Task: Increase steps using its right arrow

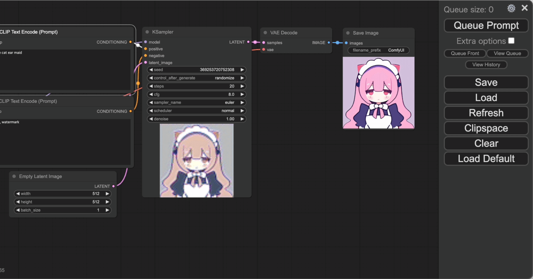Action: click(x=243, y=86)
